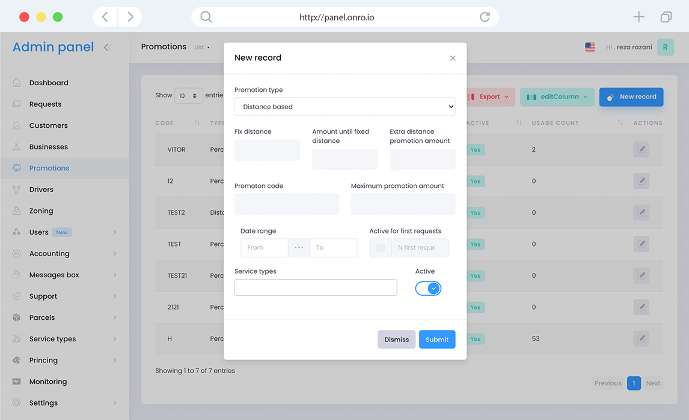Enable the Active for first requests checkbox
Viewport: 689px width, 420px height.
pyautogui.click(x=381, y=248)
